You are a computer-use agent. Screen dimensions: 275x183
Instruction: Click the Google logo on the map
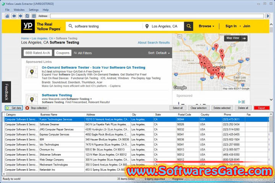[x=180, y=88]
